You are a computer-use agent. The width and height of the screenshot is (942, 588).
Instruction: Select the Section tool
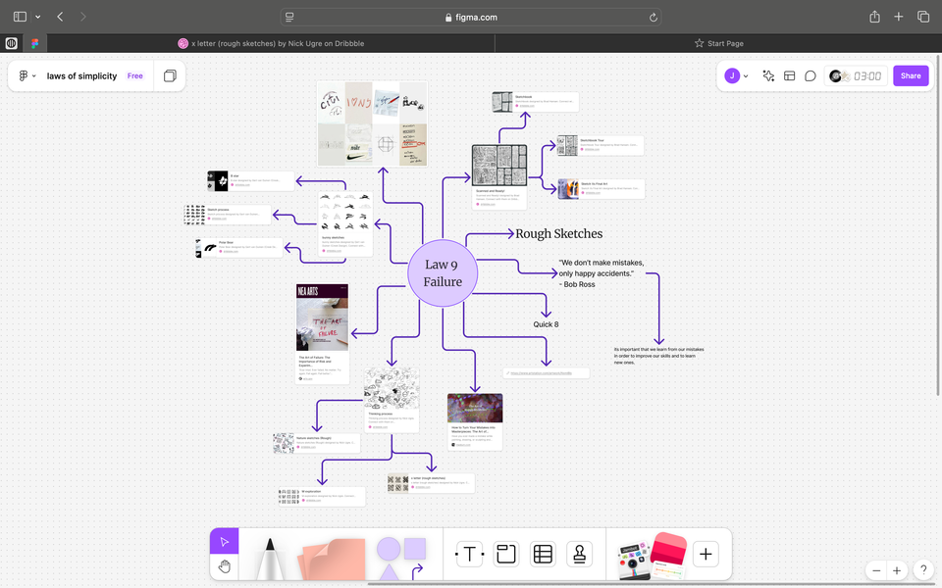pos(506,554)
